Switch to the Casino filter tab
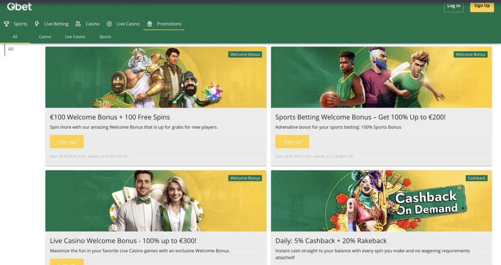 click(x=45, y=37)
